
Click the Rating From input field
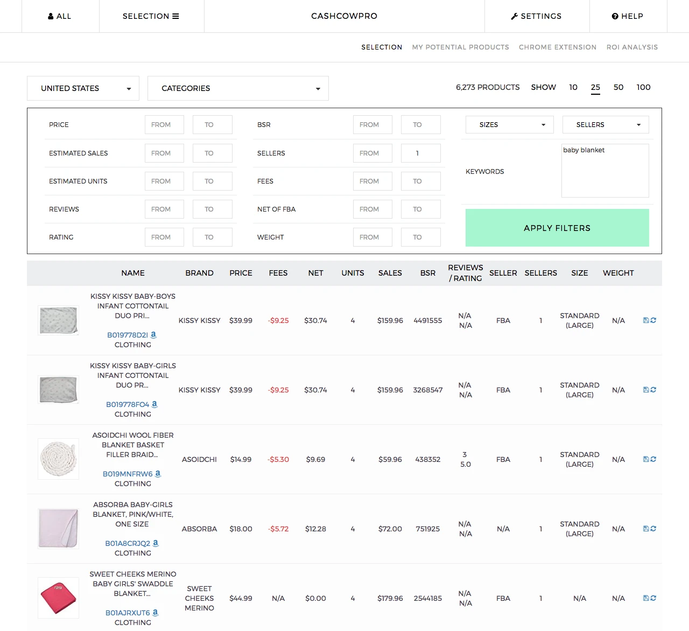pyautogui.click(x=164, y=237)
